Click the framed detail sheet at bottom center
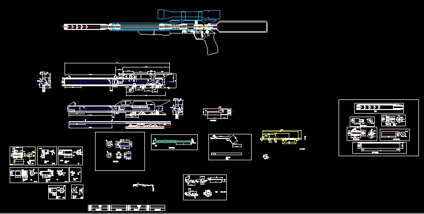This screenshot has height=214, width=424. coord(204,187)
